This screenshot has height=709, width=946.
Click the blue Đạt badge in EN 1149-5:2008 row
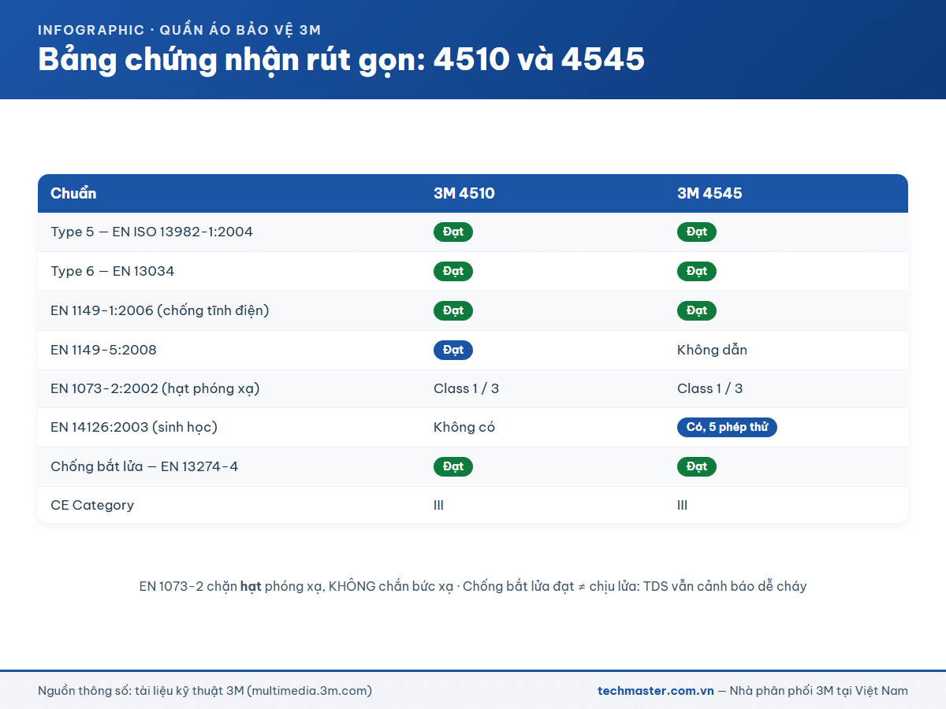pyautogui.click(x=453, y=350)
